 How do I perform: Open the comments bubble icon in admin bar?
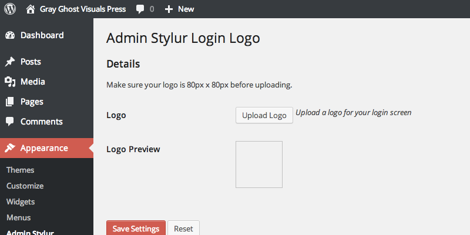coord(140,9)
